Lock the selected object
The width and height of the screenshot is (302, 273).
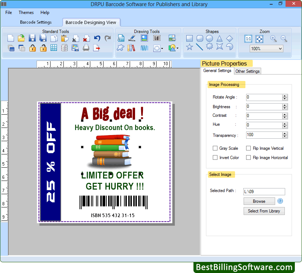[x=32, y=48]
